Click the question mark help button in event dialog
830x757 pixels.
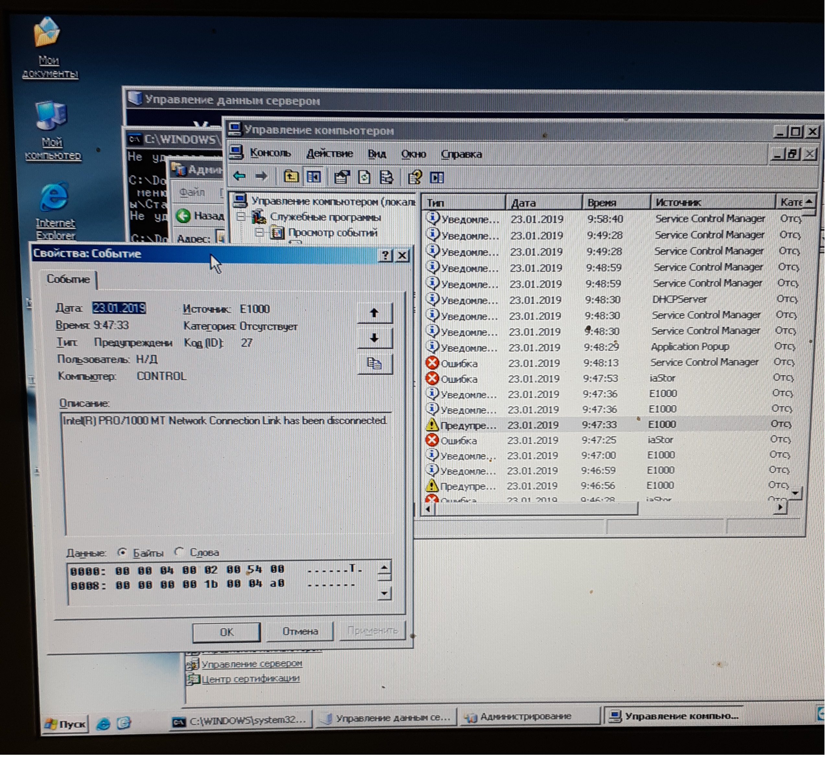385,256
